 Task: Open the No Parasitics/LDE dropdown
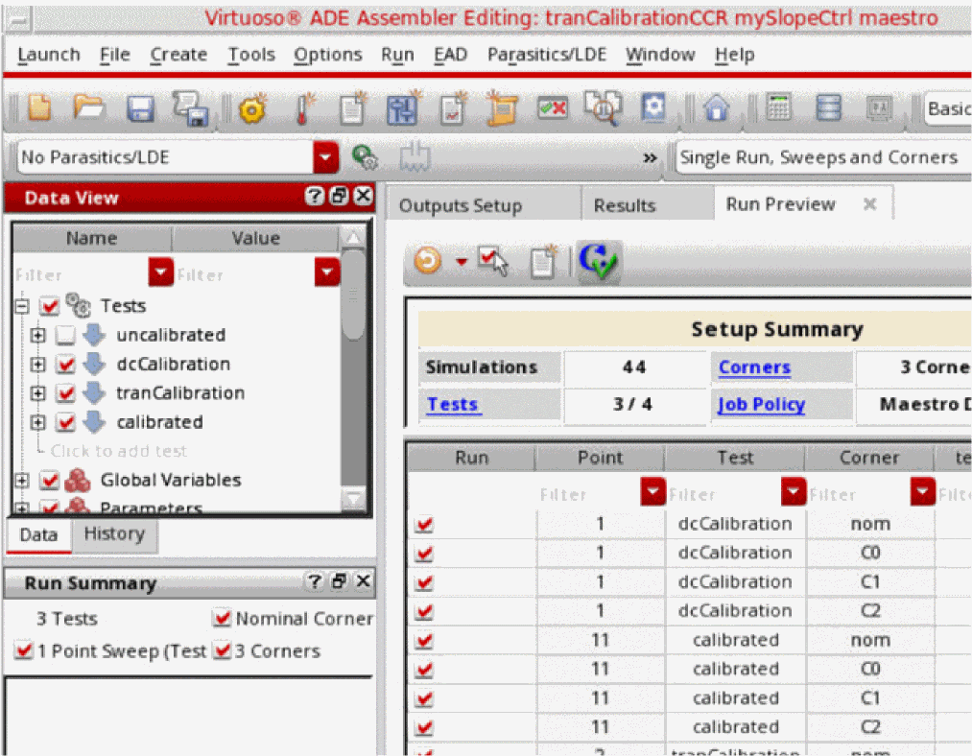(328, 157)
